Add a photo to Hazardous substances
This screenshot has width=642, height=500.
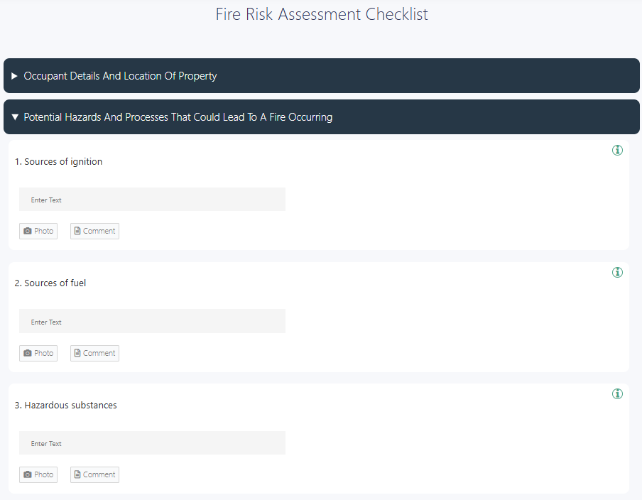point(38,474)
